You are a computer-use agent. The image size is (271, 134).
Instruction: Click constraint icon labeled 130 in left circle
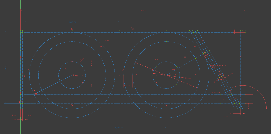107,40
